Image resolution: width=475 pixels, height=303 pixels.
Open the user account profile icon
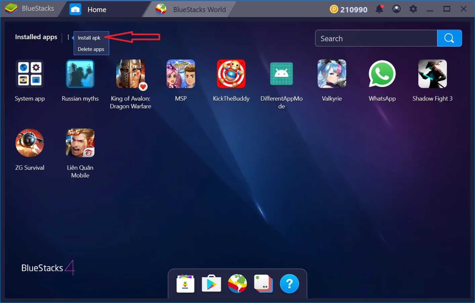pyautogui.click(x=396, y=9)
